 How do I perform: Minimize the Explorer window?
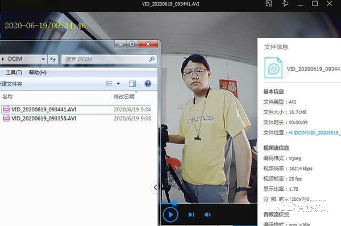coord(120,44)
